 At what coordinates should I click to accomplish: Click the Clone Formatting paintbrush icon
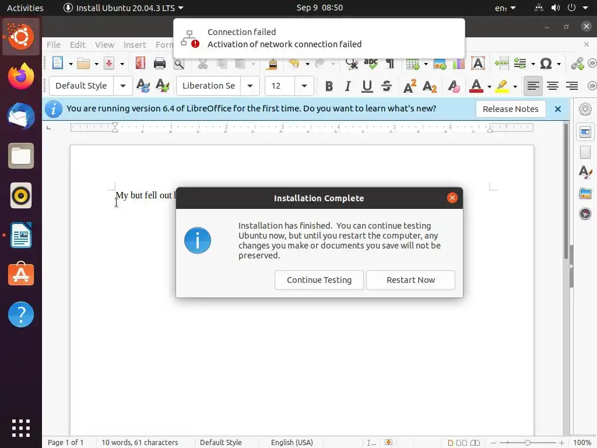(x=272, y=64)
